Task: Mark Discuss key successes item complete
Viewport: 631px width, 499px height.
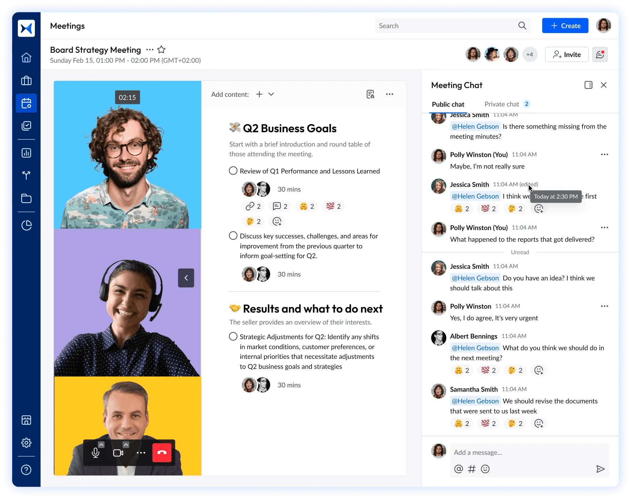Action: click(x=233, y=236)
